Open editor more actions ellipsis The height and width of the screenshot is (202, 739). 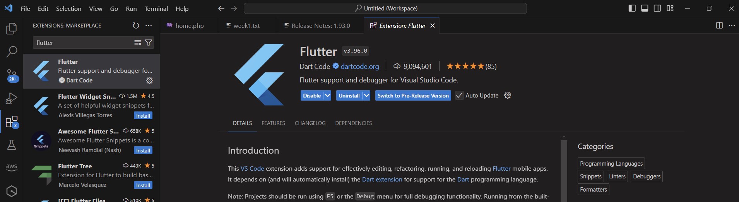pyautogui.click(x=732, y=26)
